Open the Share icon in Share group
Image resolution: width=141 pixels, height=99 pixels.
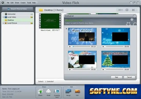tap(40, 91)
